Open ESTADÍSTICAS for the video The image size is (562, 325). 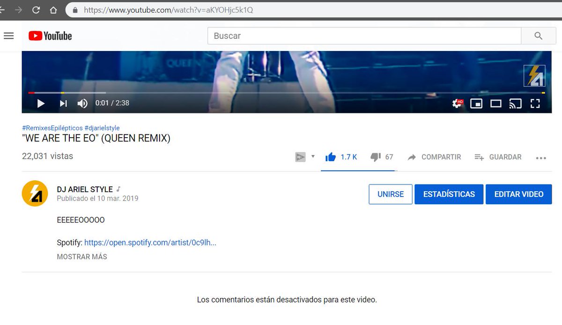[x=449, y=194]
